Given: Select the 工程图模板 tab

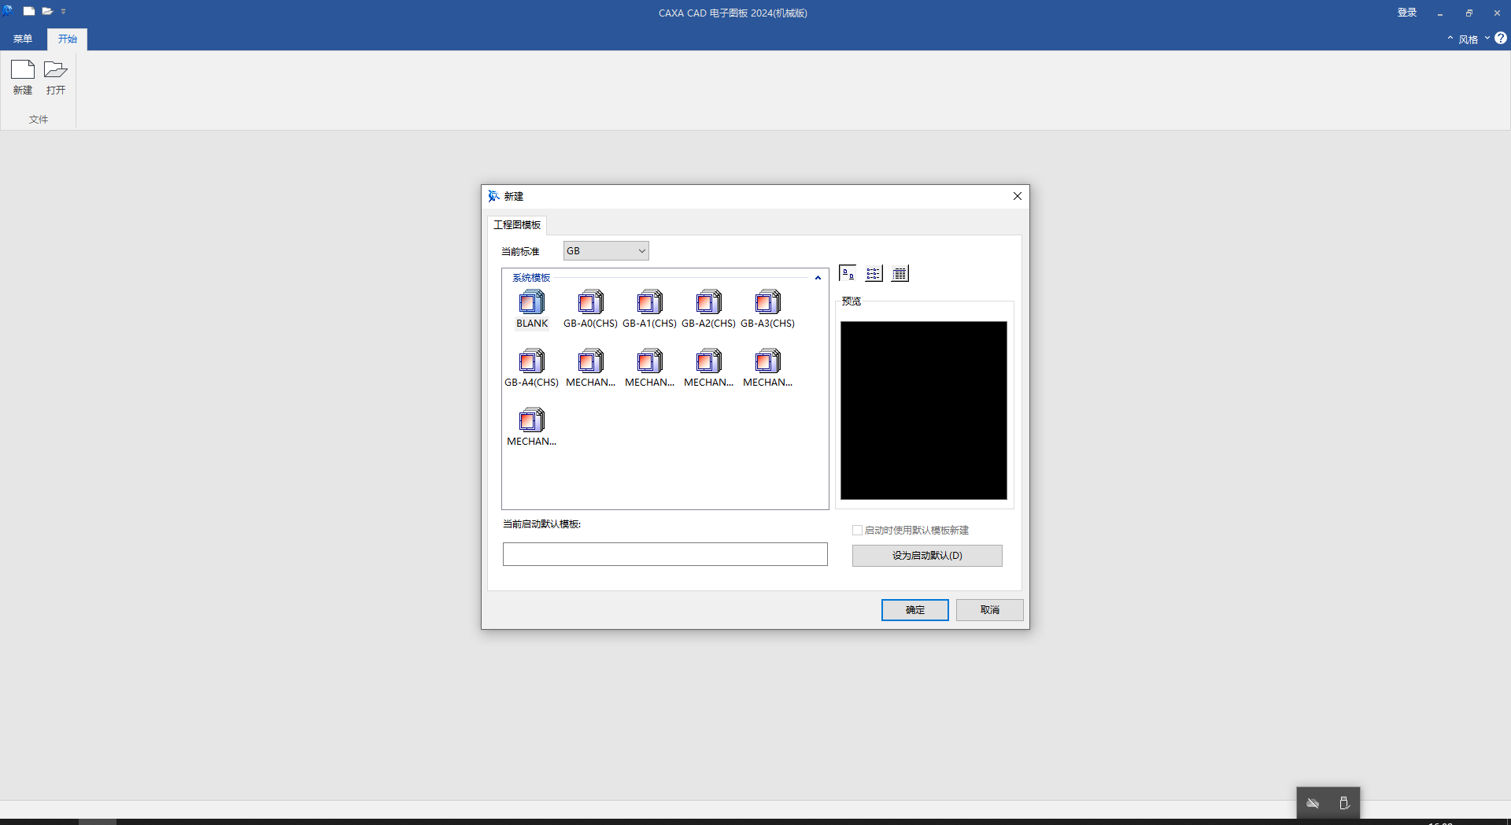Looking at the screenshot, I should click(x=517, y=225).
